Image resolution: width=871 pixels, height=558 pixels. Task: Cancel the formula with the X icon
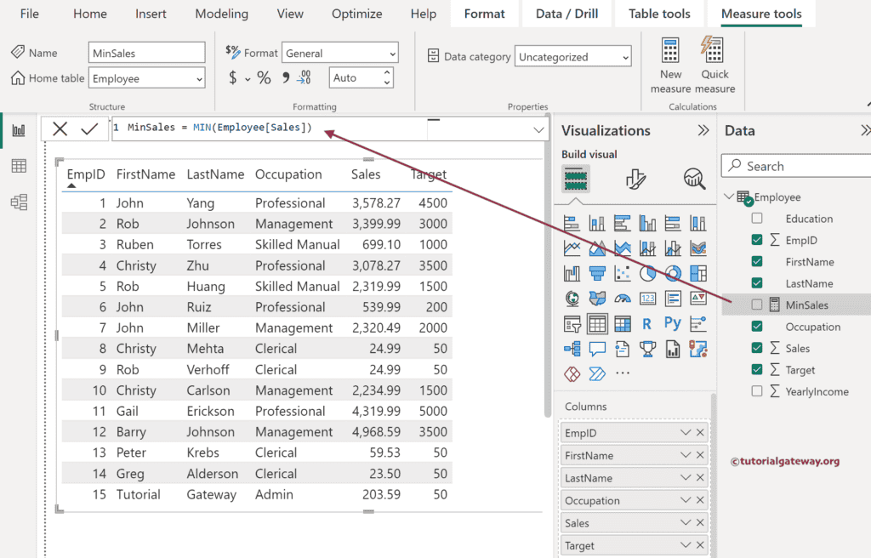(x=60, y=129)
